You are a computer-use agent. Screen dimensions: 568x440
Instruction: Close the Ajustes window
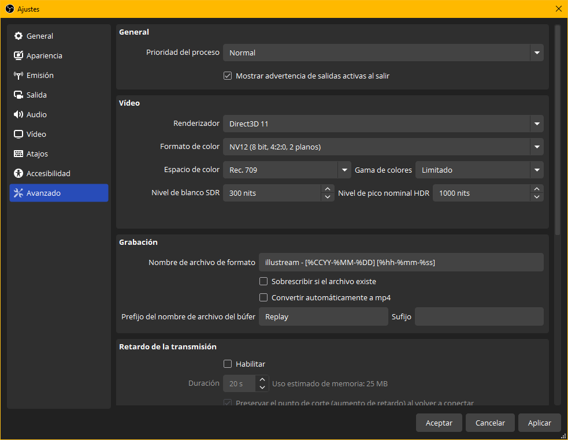(559, 9)
